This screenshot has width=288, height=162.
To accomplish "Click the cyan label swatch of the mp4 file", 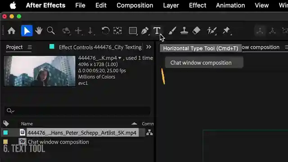I will pyautogui.click(x=5, y=132).
